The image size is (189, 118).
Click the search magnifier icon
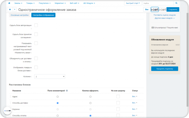(176, 3)
